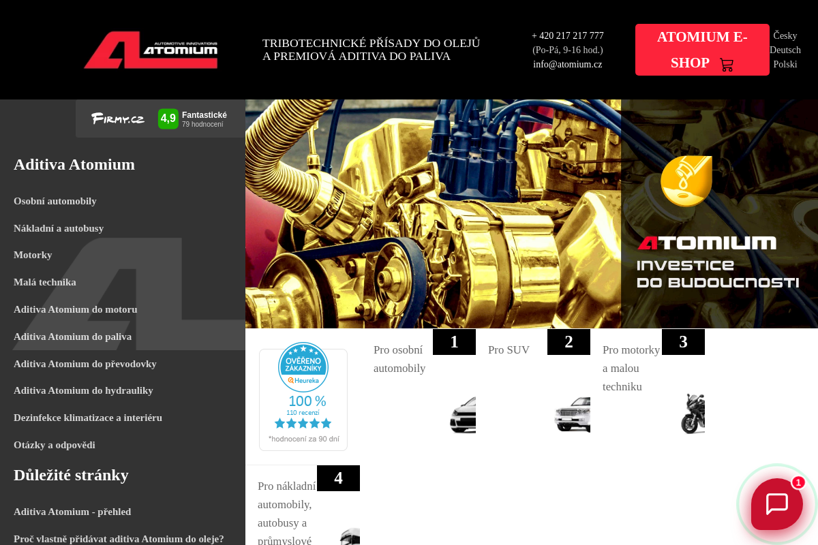Select the SUV car image
Image resolution: width=818 pixels, height=545 pixels.
[x=573, y=414]
